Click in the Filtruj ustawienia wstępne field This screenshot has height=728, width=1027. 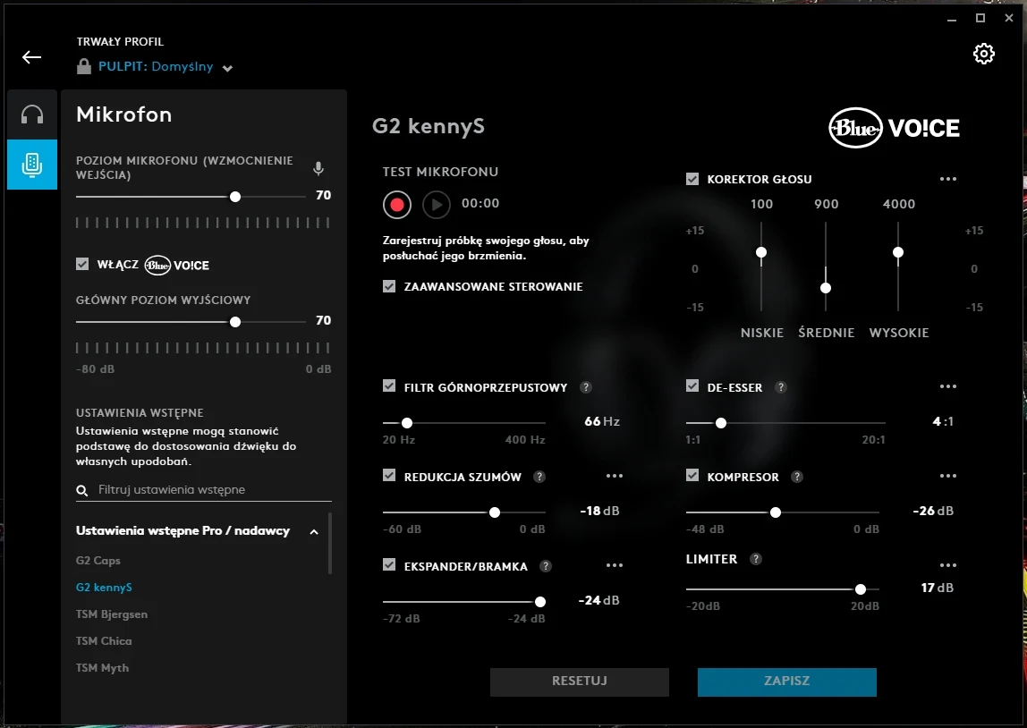(210, 490)
